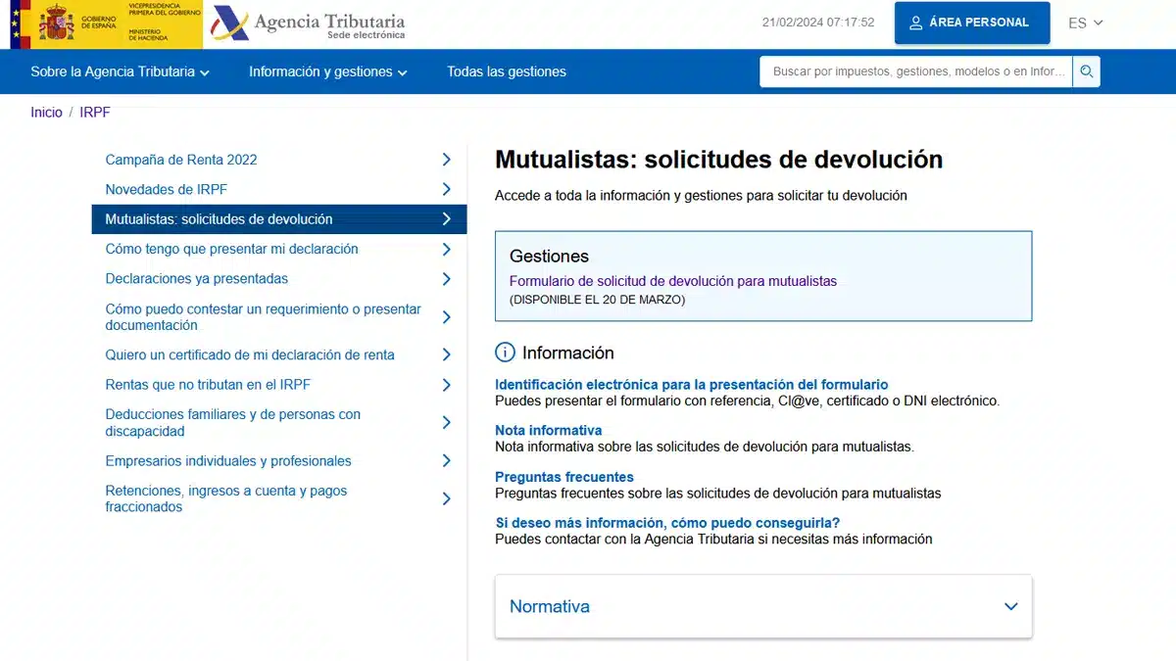Click the search input field

pos(916,71)
